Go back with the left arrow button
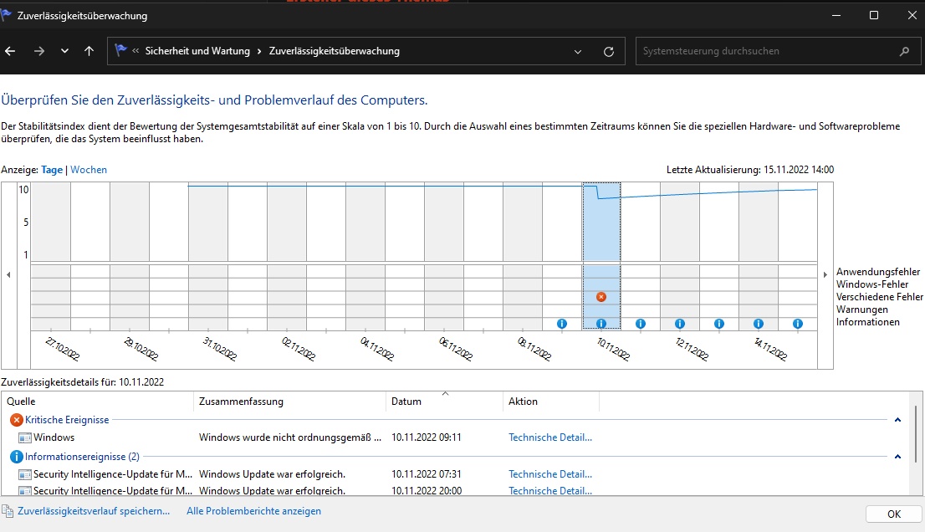Screen dimensions: 925x532 (10, 51)
